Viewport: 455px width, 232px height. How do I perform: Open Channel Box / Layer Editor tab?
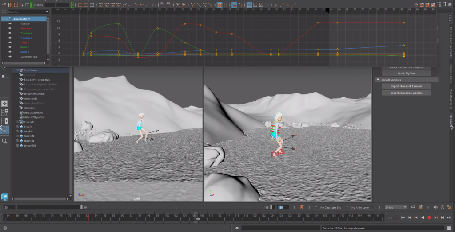(x=451, y=43)
